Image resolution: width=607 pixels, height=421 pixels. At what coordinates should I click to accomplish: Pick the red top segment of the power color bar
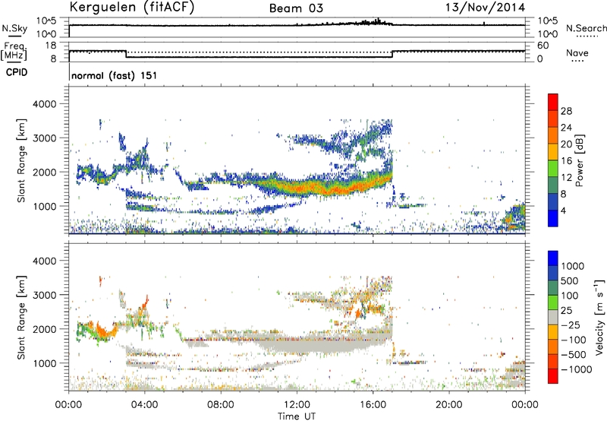tap(553, 102)
